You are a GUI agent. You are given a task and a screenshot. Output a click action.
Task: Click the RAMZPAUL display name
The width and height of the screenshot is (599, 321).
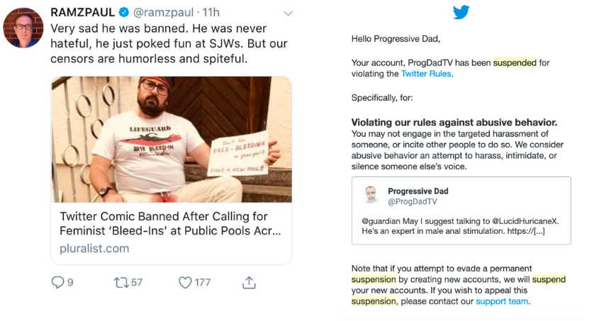(x=82, y=13)
